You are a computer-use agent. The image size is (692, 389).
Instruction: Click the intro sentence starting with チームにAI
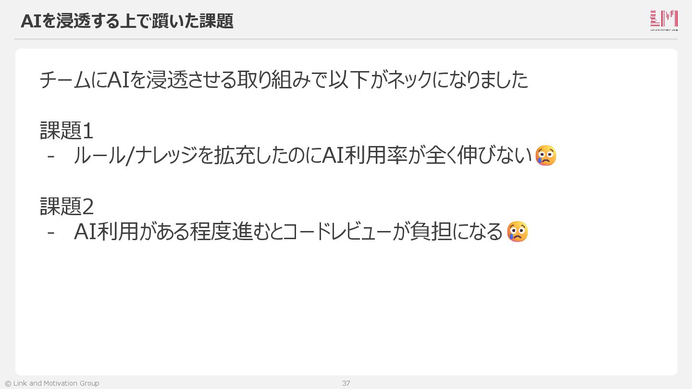[284, 80]
